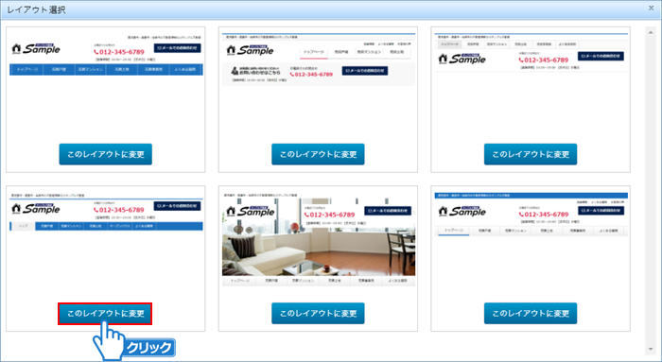Apply the bottom-middle living room photo layout
Image resolution: width=662 pixels, height=362 pixels.
coord(318,314)
